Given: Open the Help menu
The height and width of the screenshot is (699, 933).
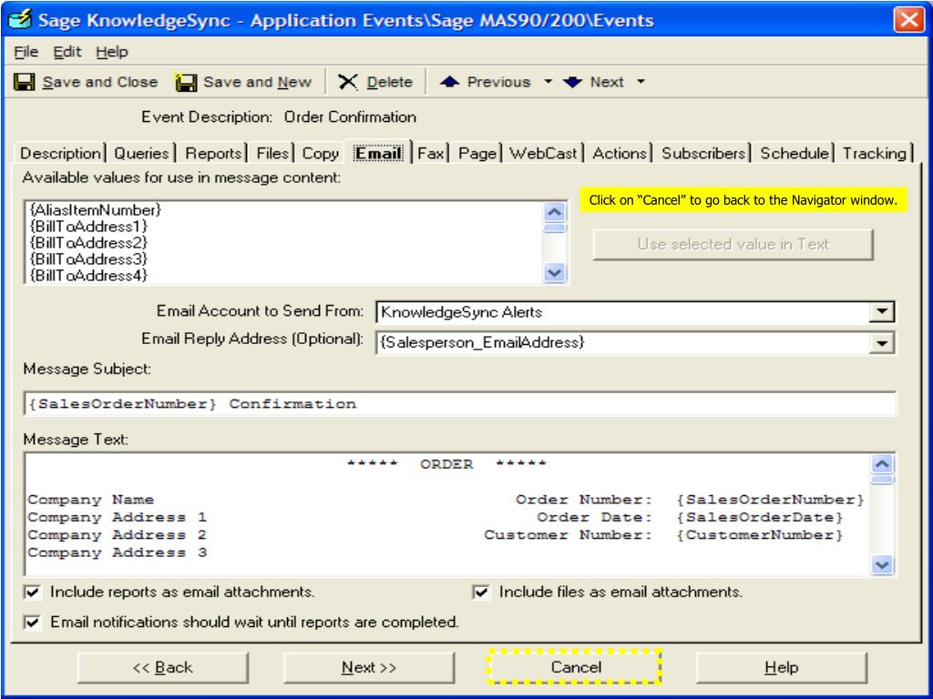Looking at the screenshot, I should pos(112,52).
